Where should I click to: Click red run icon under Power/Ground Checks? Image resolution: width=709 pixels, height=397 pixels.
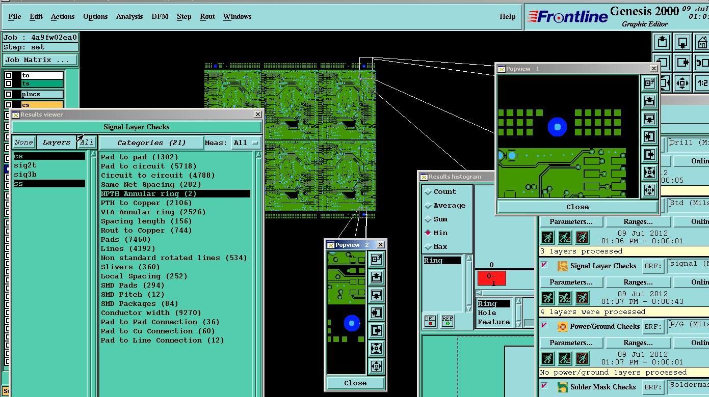582,358
